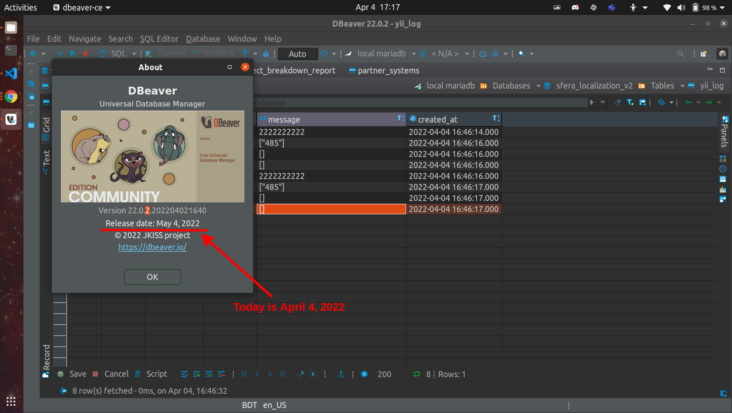Click the auto-refresh link icon in filter bar
This screenshot has width=732, height=413.
(661, 102)
